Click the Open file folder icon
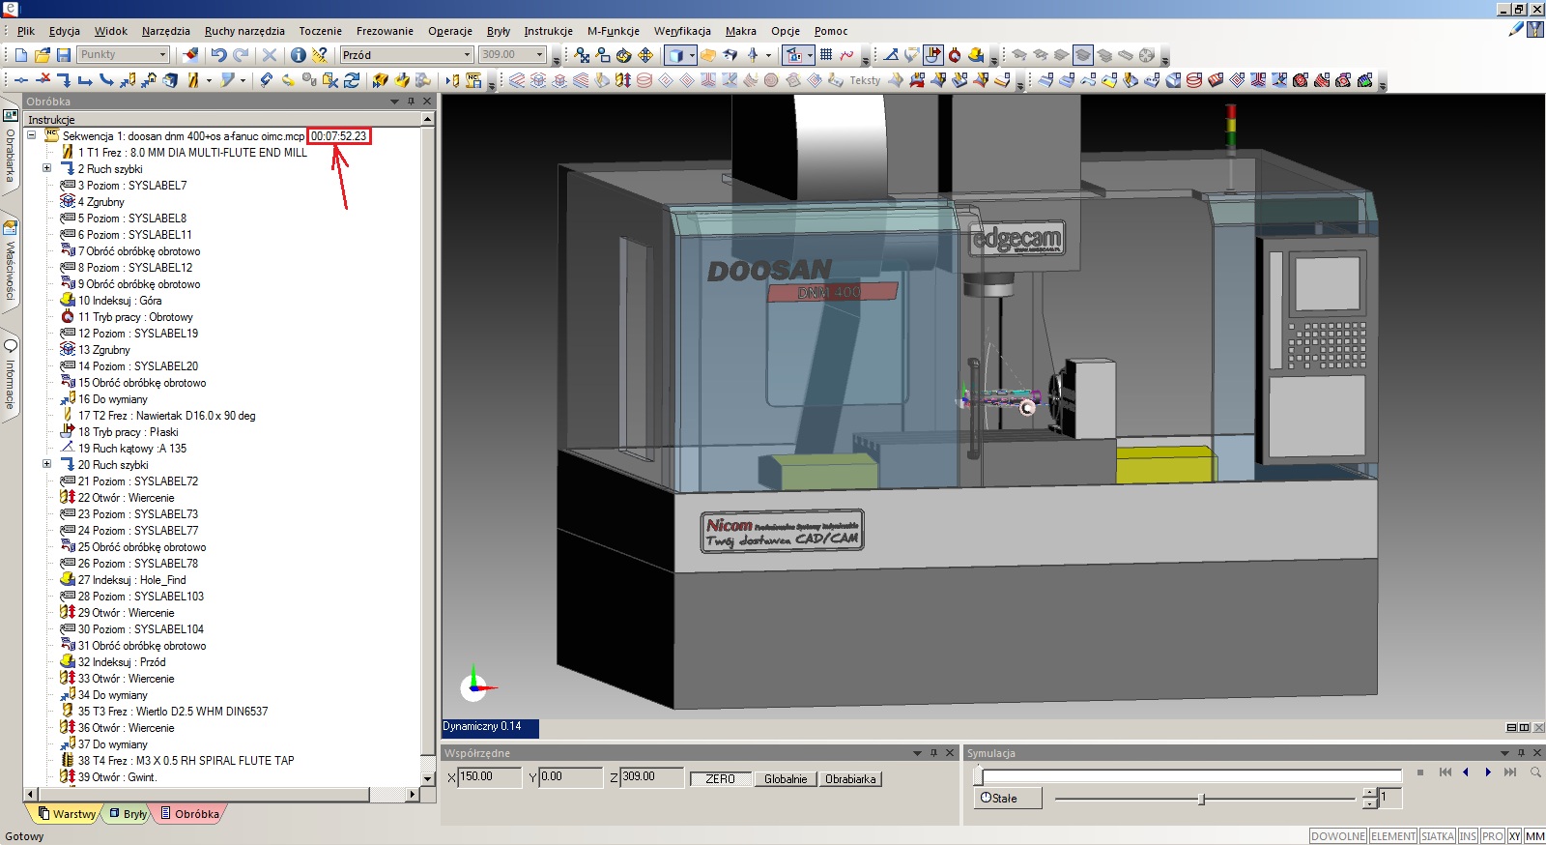1546x845 pixels. 42,55
